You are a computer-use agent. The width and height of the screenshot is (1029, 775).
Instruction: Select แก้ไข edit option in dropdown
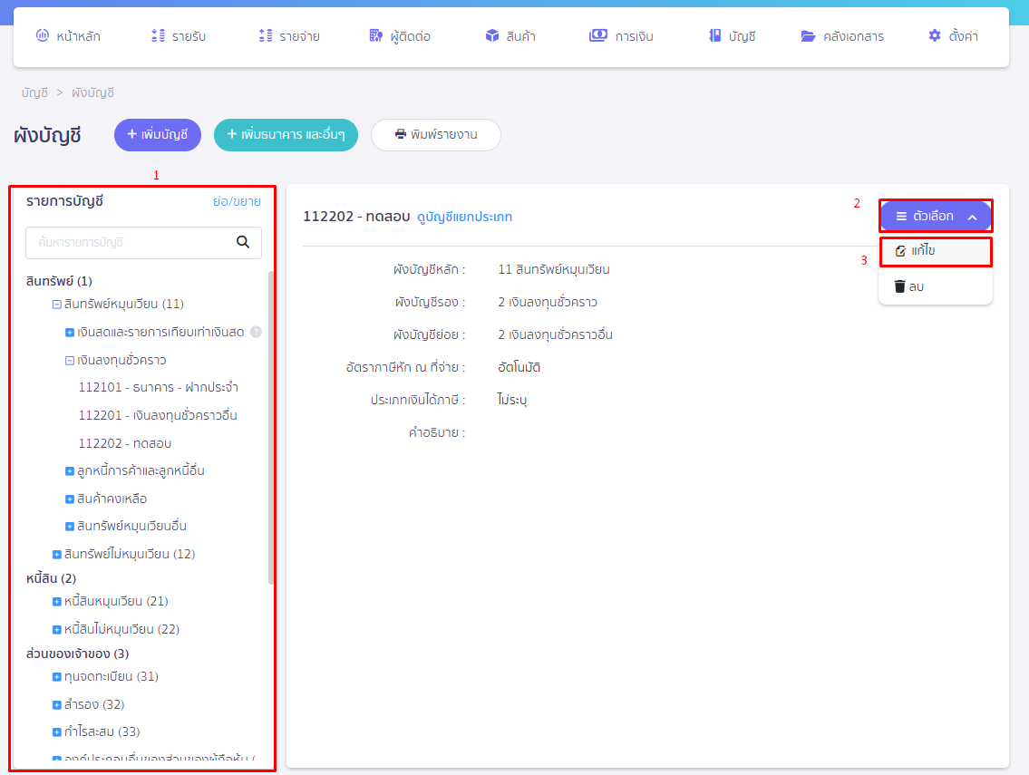[935, 251]
